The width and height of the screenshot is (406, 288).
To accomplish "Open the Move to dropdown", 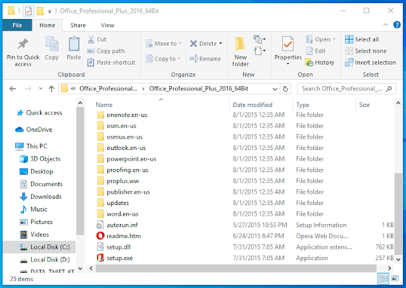I will click(x=164, y=44).
